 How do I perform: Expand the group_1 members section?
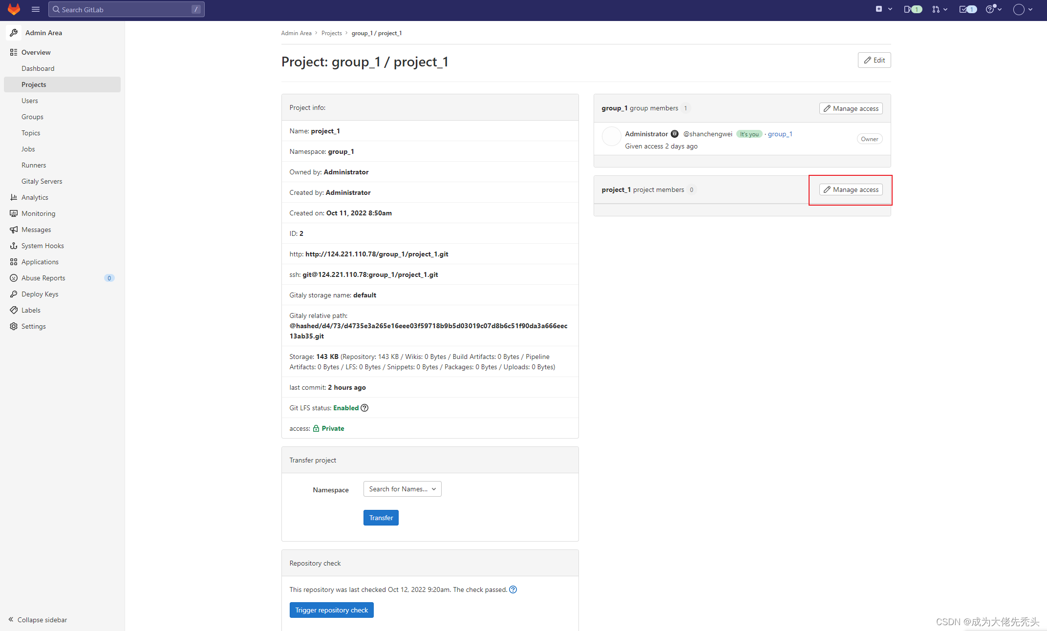click(x=640, y=107)
